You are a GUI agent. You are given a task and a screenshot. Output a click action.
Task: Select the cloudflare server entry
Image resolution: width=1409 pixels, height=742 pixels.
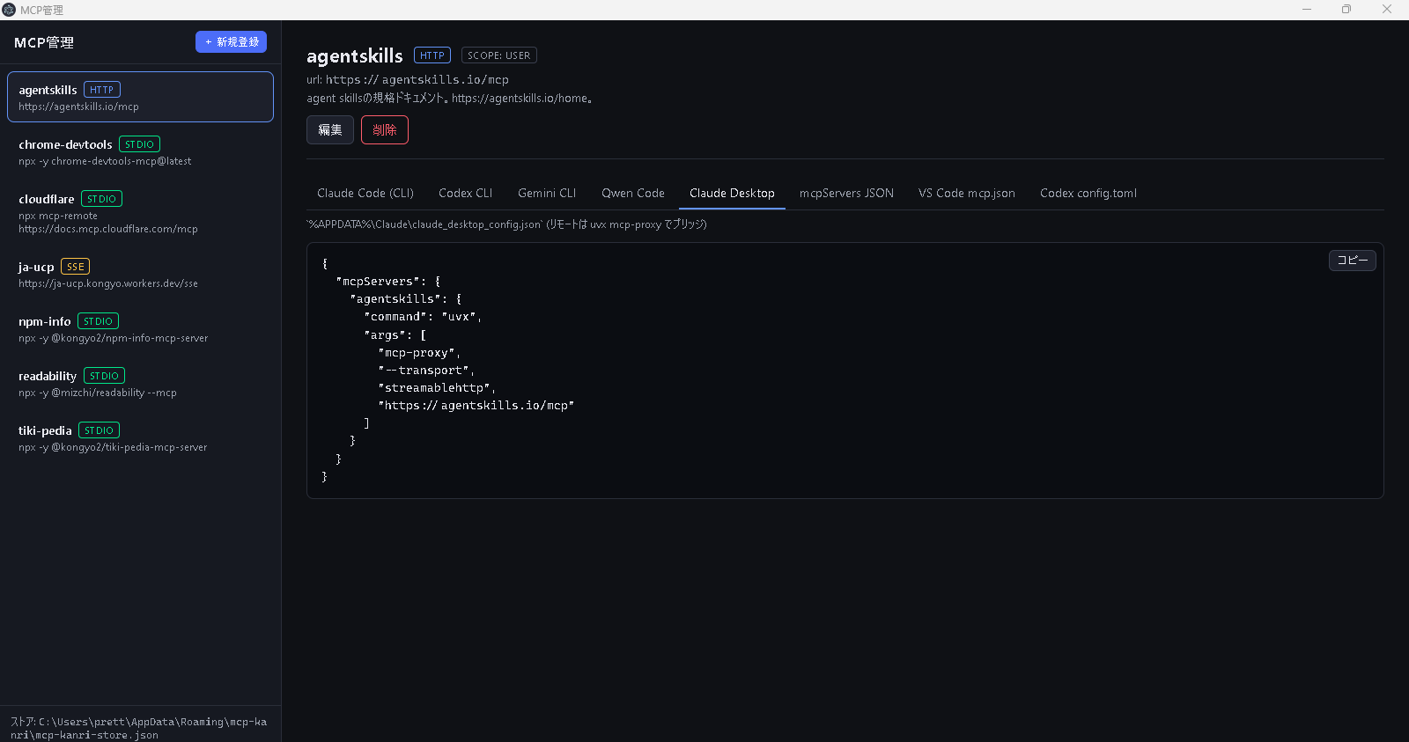point(140,213)
